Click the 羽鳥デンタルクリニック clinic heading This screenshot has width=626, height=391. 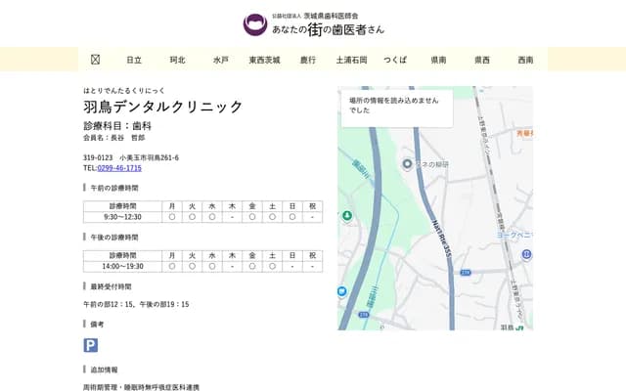coord(163,107)
